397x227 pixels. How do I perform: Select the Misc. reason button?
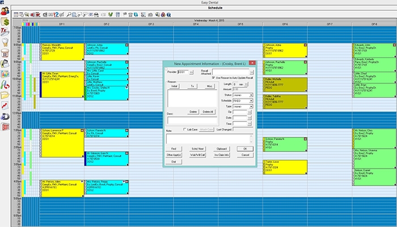209,86
